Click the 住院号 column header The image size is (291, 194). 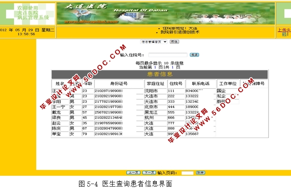coord(176,84)
